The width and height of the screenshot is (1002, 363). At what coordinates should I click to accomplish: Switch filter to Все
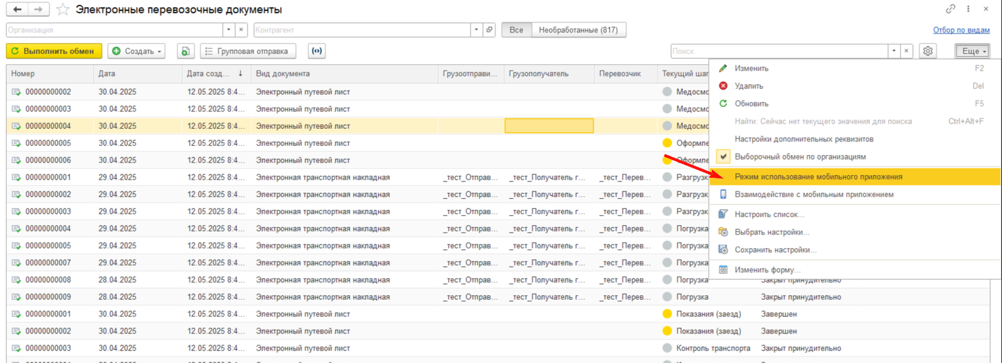[516, 29]
